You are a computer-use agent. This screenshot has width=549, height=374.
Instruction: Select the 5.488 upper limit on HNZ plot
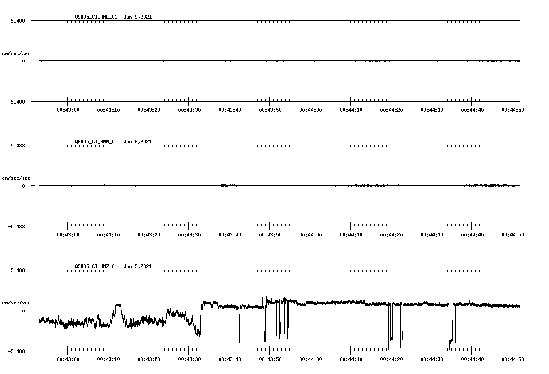17,270
